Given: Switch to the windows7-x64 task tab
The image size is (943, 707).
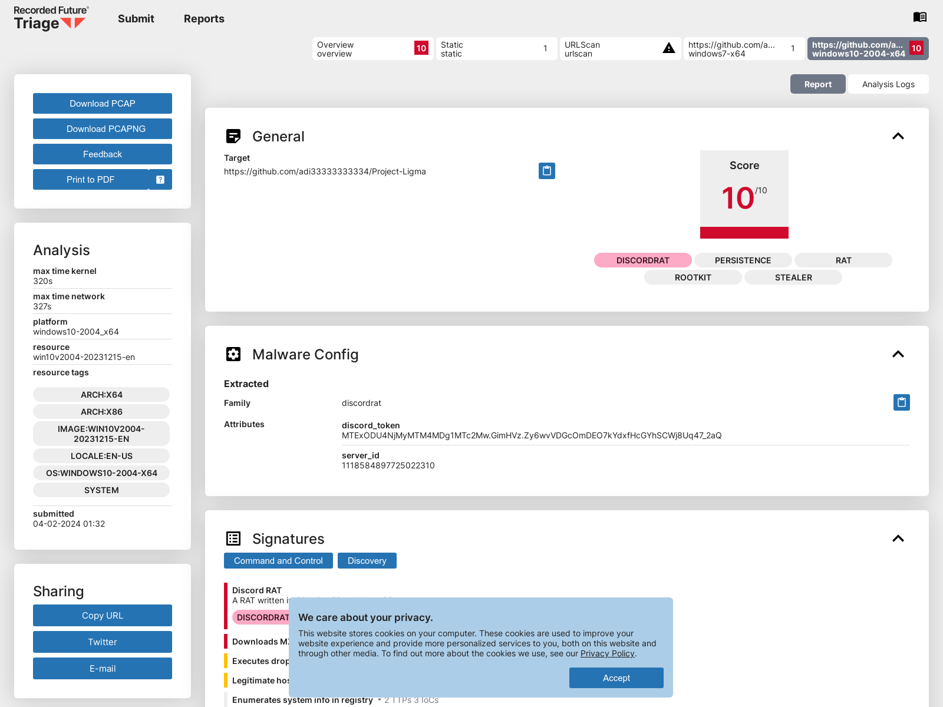Looking at the screenshot, I should pyautogui.click(x=744, y=49).
